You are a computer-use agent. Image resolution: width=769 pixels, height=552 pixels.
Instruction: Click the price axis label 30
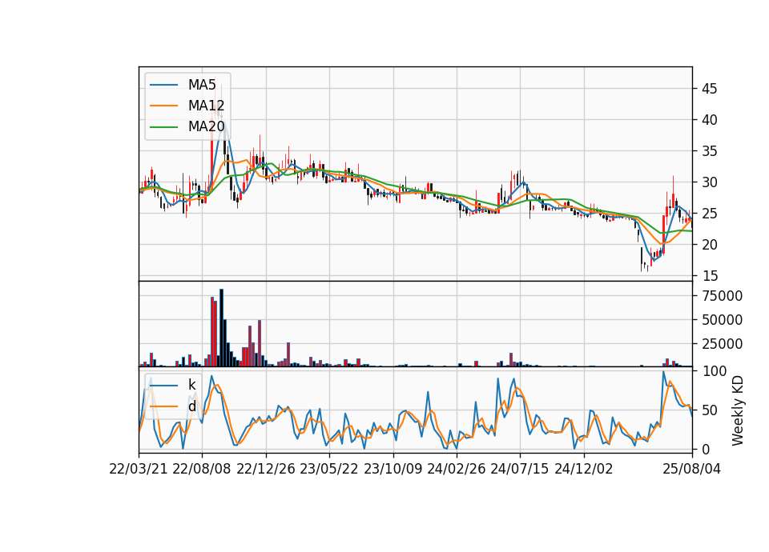click(710, 182)
